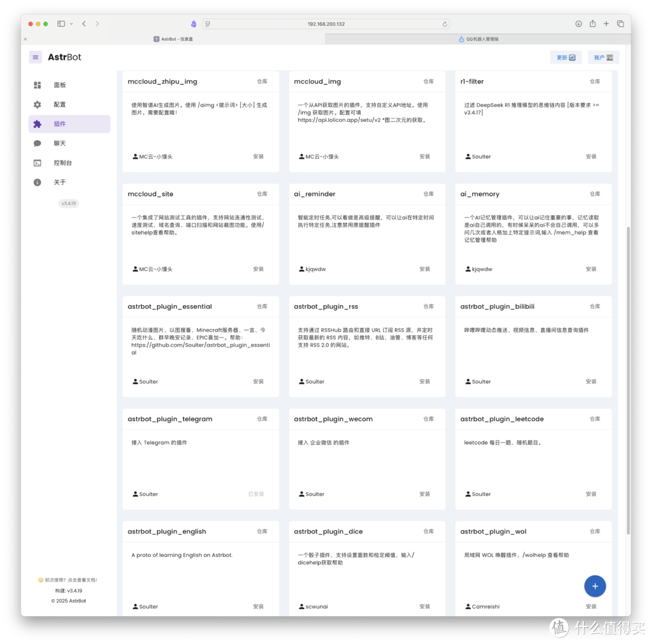
Task: Click the browser address bar
Action: tap(325, 24)
